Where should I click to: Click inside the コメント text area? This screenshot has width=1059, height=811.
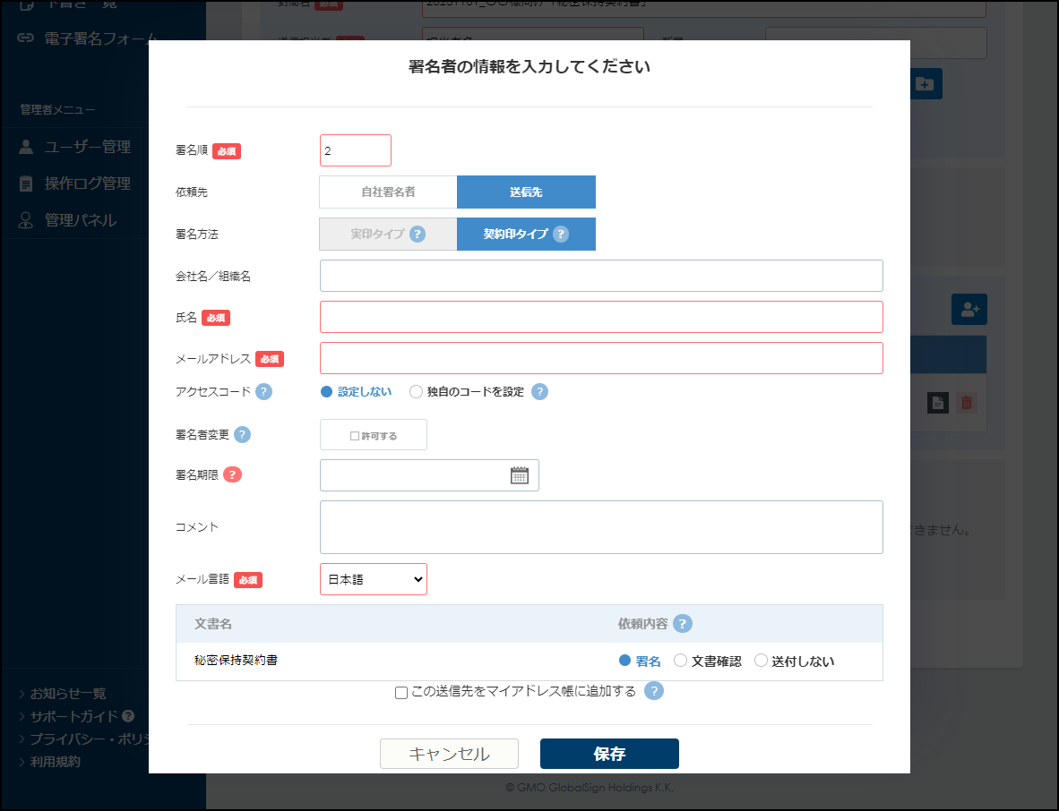pos(600,526)
